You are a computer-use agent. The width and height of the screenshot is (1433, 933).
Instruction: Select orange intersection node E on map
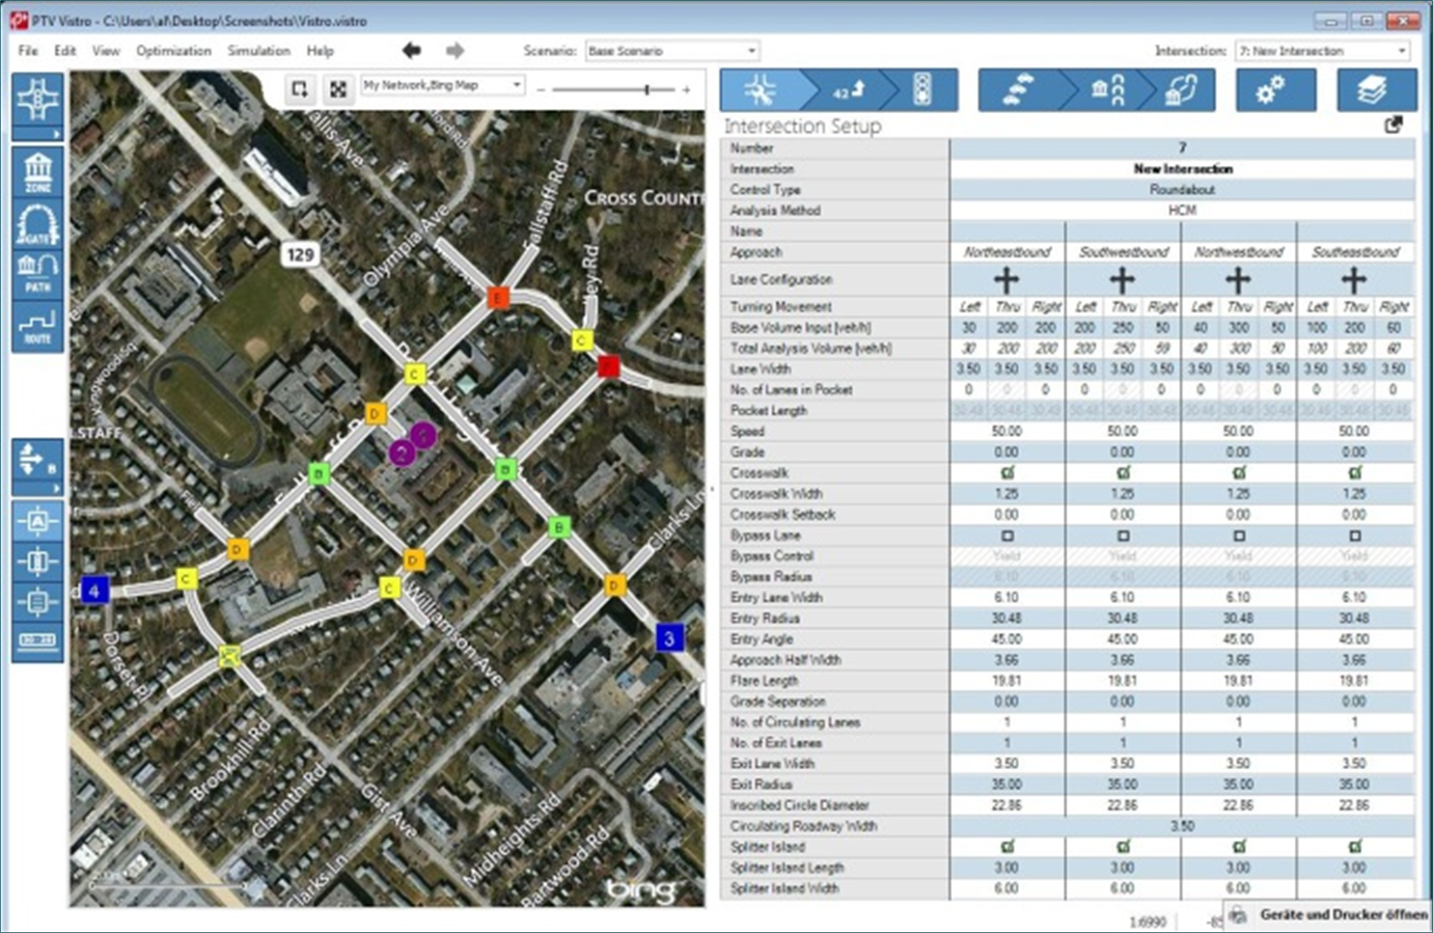point(497,297)
